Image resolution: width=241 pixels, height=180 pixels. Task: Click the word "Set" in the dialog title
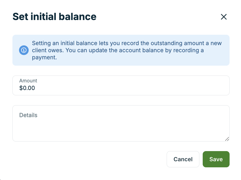click(20, 17)
